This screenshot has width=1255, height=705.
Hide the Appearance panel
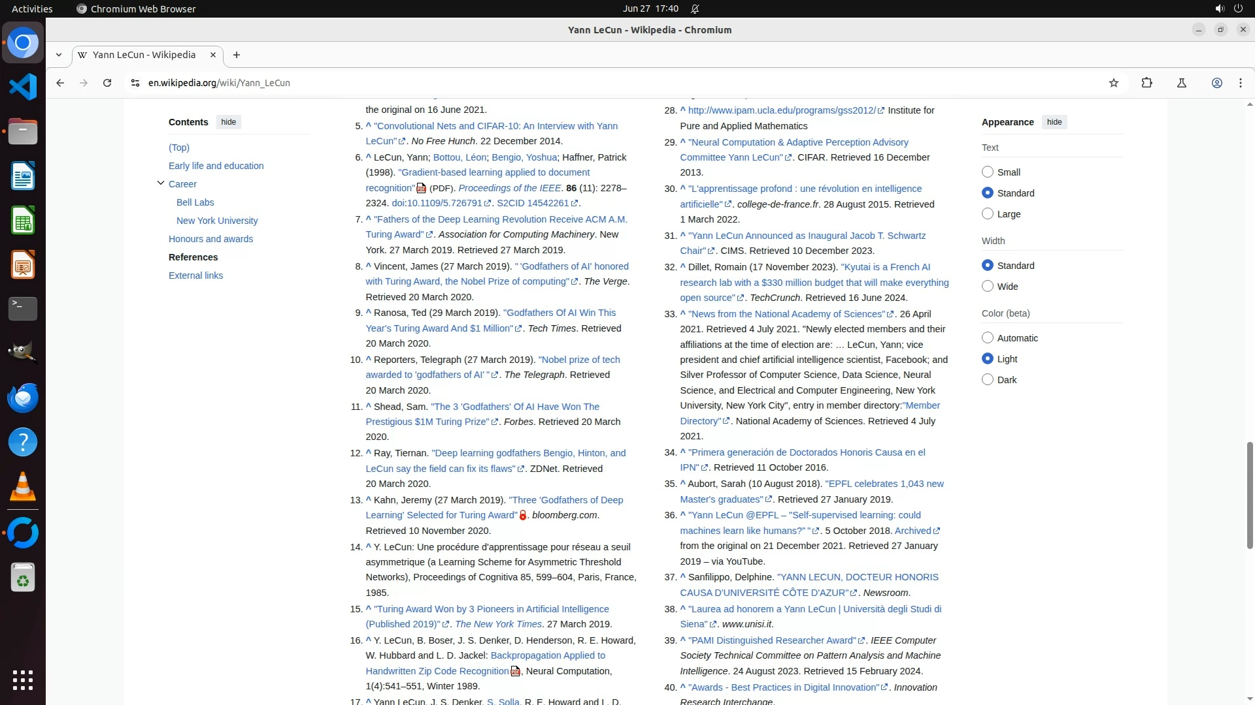pyautogui.click(x=1054, y=122)
